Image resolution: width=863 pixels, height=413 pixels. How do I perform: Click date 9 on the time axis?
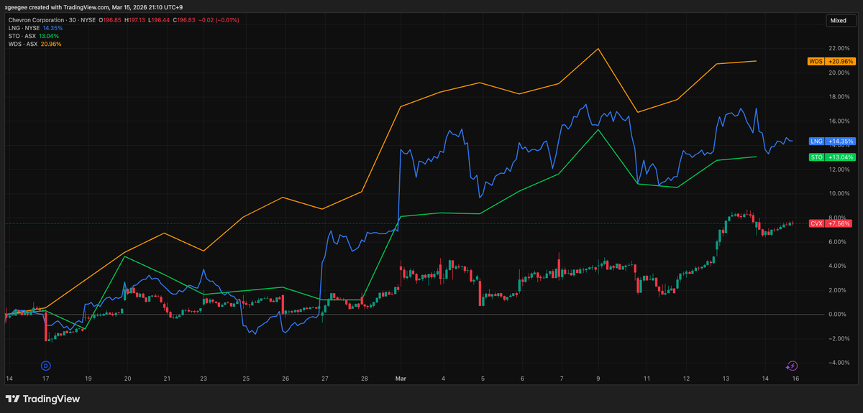(599, 378)
